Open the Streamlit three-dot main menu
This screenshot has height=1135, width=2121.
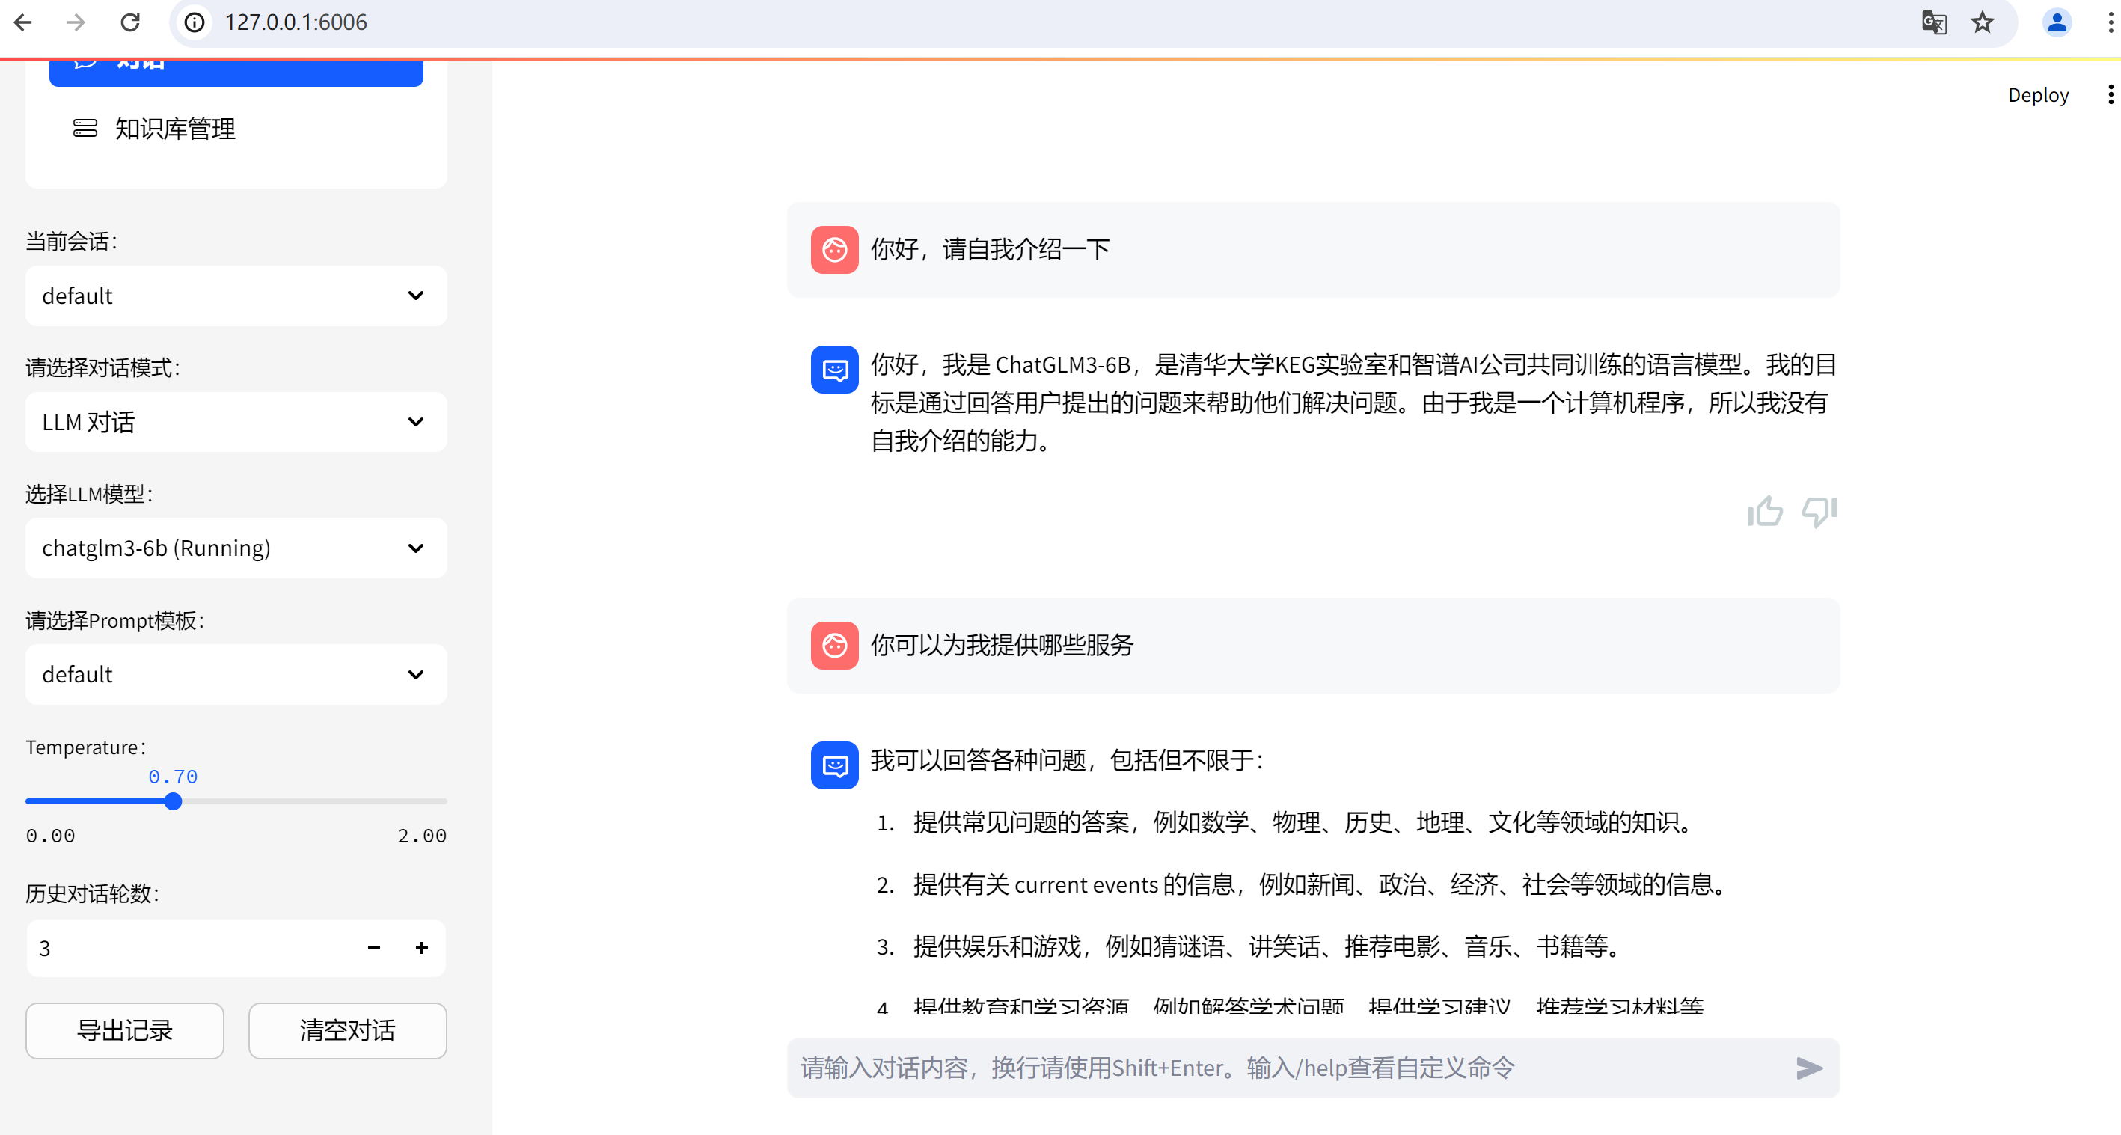point(2110,95)
